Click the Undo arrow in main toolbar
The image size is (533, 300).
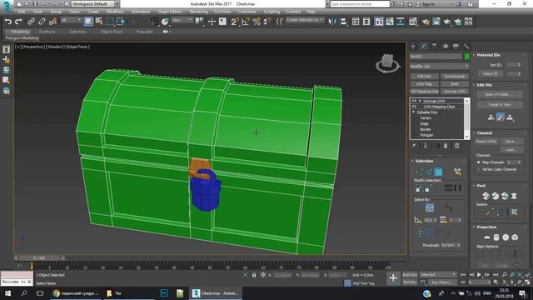(7, 22)
